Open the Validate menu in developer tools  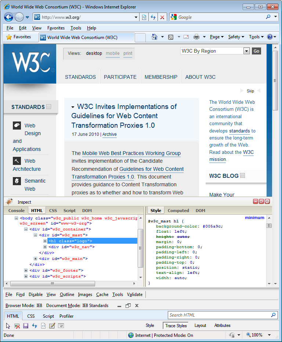tap(135, 295)
